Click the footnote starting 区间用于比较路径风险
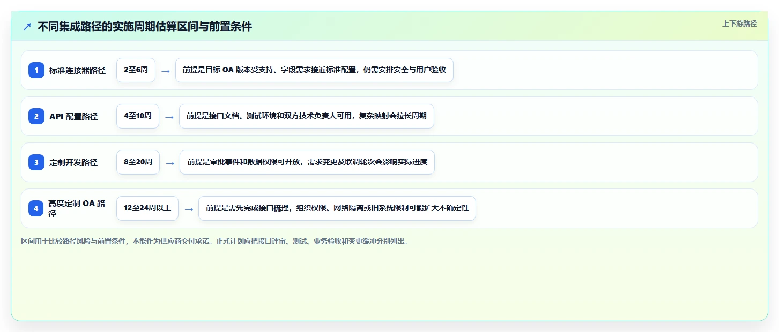 216,241
